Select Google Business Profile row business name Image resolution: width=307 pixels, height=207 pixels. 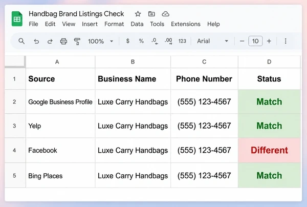coord(133,102)
